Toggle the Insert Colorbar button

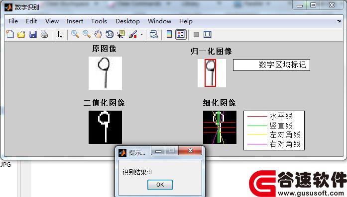click(x=169, y=34)
